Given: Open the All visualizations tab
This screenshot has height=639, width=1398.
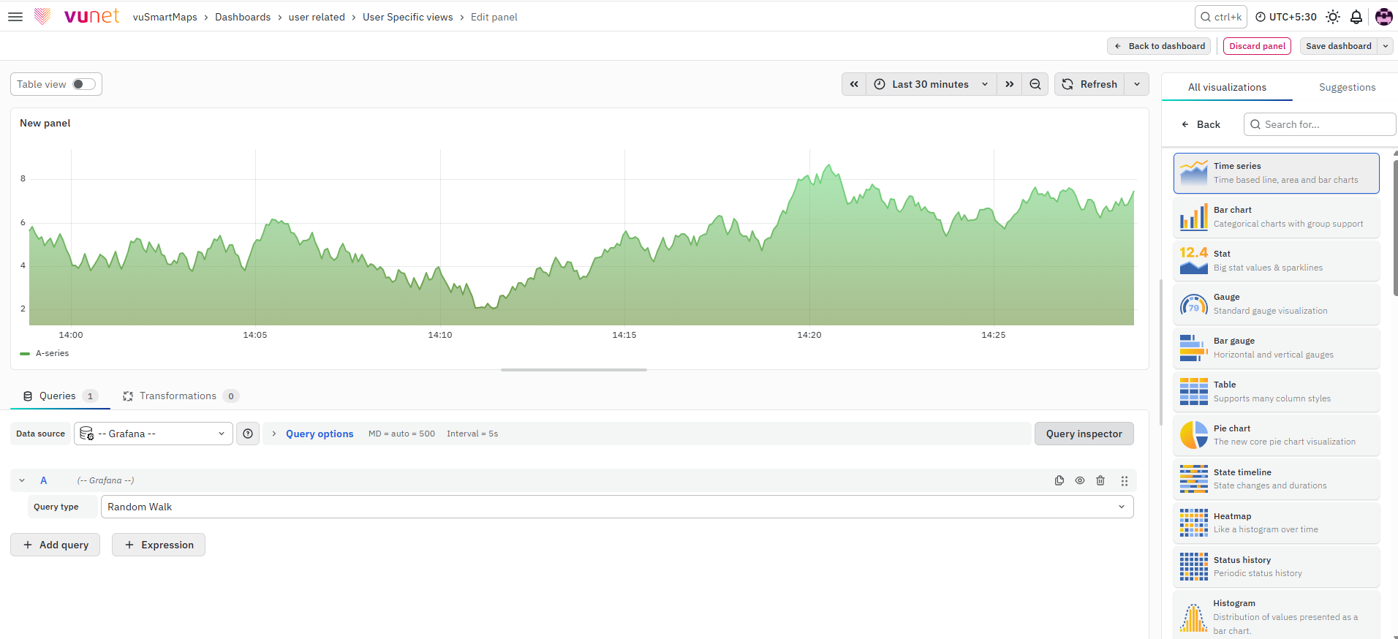Looking at the screenshot, I should click(1227, 87).
